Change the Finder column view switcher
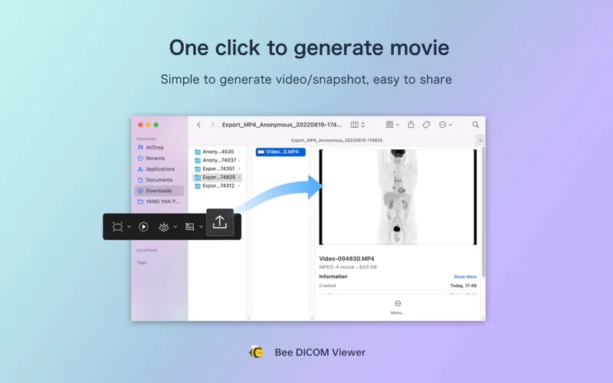The image size is (613, 383). [x=358, y=125]
